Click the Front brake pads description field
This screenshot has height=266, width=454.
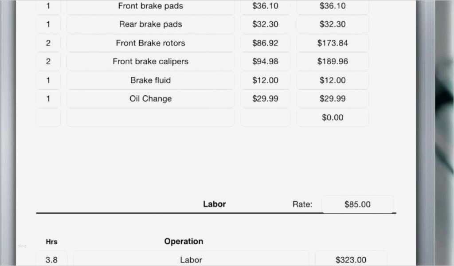pyautogui.click(x=150, y=6)
